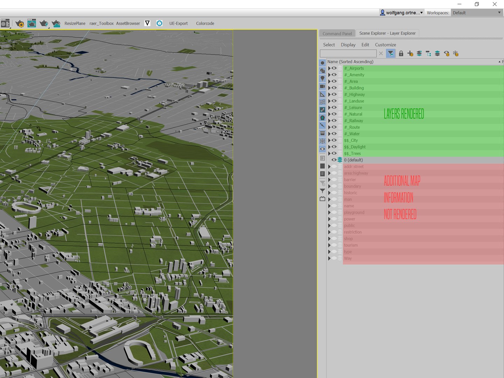Expand the #_Railway layer
504x378 pixels.
[x=329, y=121]
